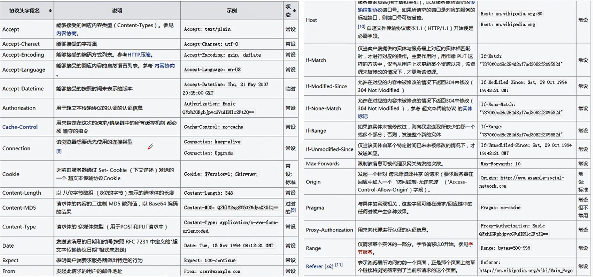Sort by the 协议头字段名 column arrows
Image resolution: width=593 pixels, height=277 pixels.
[x=50, y=11]
